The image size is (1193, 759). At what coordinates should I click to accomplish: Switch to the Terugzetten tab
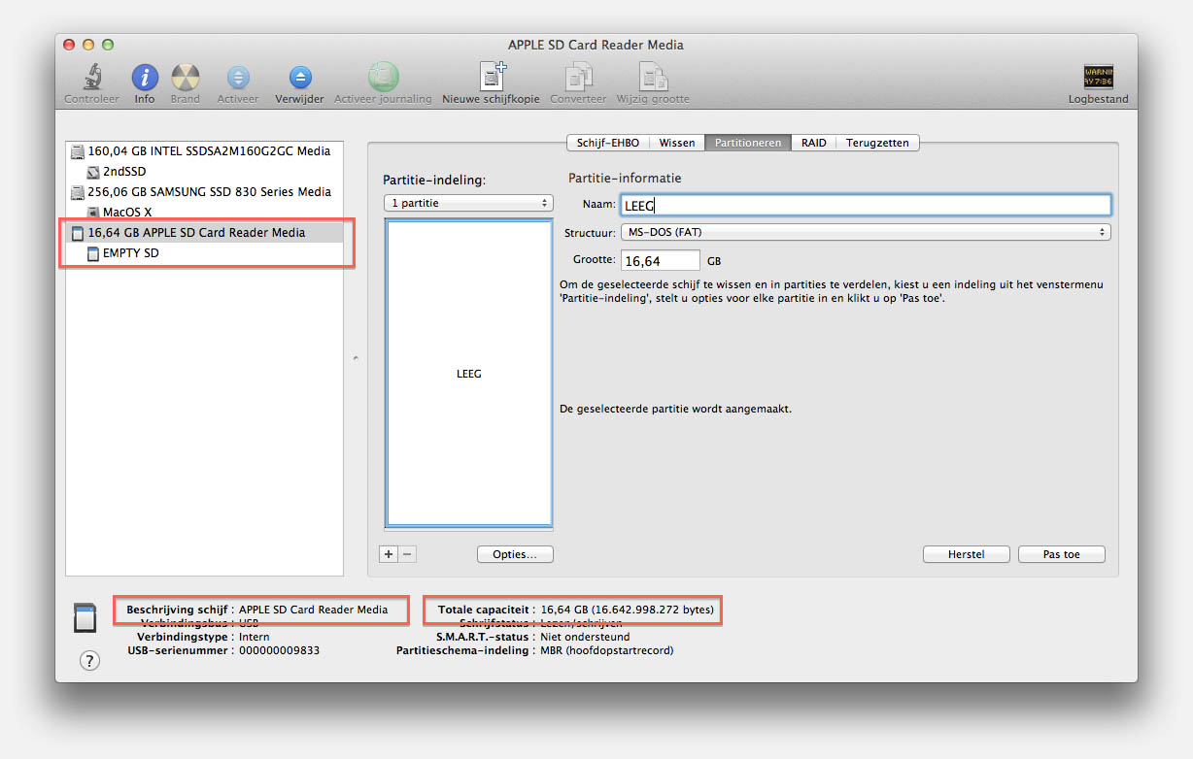[877, 143]
